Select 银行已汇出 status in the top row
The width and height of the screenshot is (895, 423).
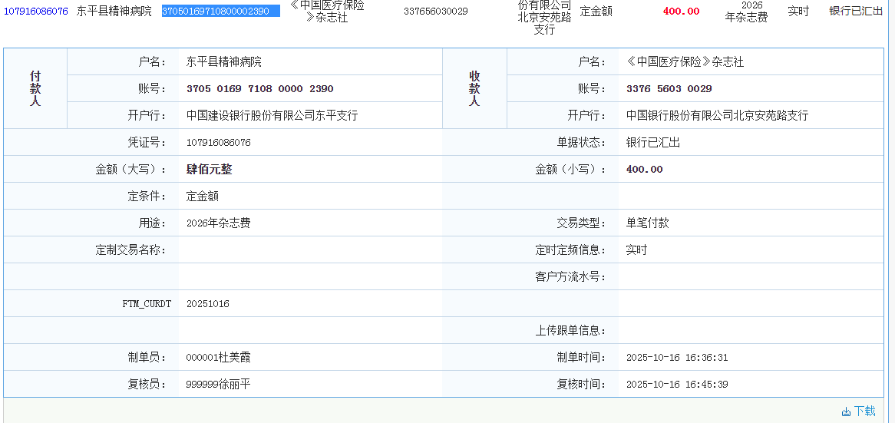coord(856,12)
